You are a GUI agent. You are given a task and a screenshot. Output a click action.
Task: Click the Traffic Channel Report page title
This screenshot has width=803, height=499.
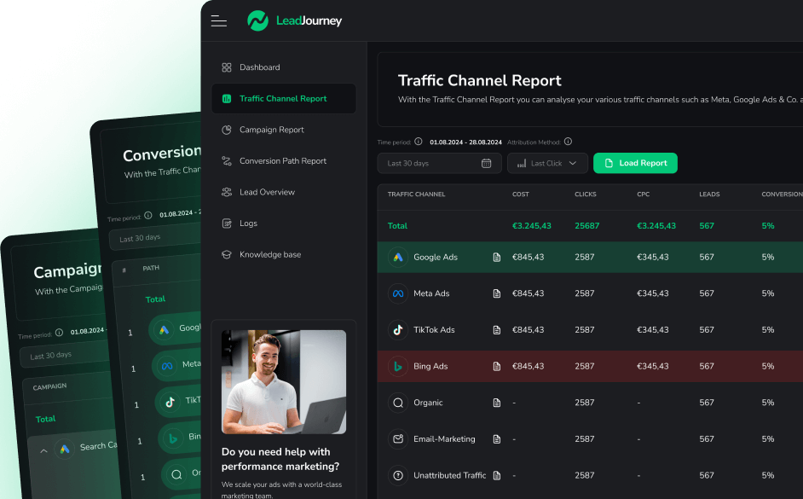click(480, 80)
